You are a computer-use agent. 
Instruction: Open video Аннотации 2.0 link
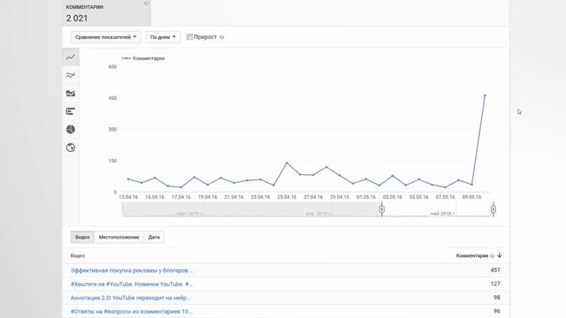tap(131, 298)
